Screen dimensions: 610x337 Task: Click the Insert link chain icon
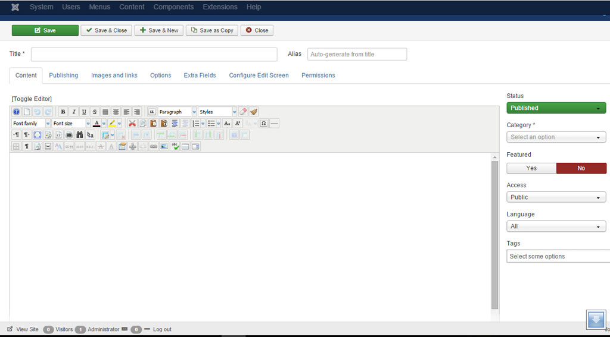(x=154, y=147)
